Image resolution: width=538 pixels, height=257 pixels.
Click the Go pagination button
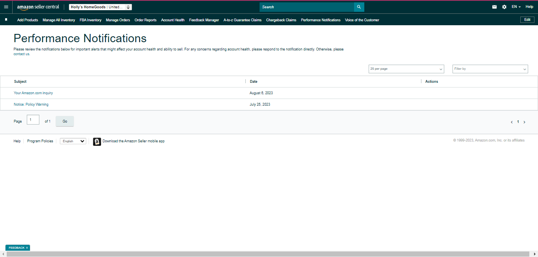[65, 121]
